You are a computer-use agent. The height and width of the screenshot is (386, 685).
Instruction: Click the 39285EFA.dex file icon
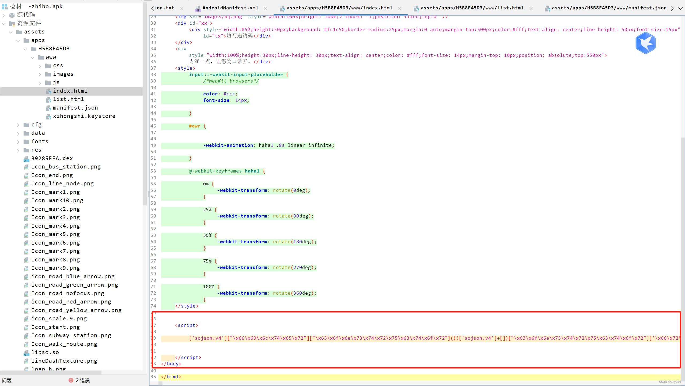point(26,159)
